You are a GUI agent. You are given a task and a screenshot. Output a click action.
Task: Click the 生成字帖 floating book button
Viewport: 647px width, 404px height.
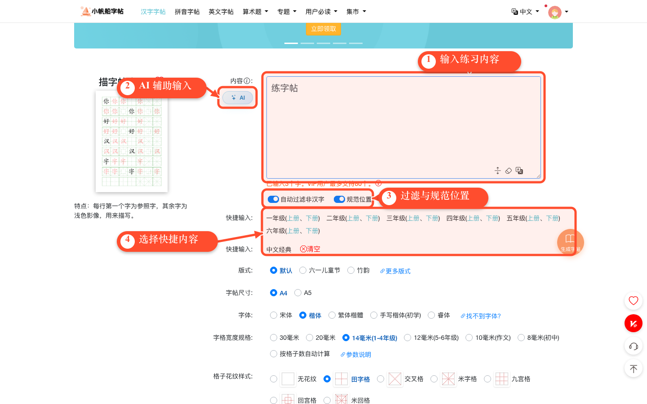(570, 242)
